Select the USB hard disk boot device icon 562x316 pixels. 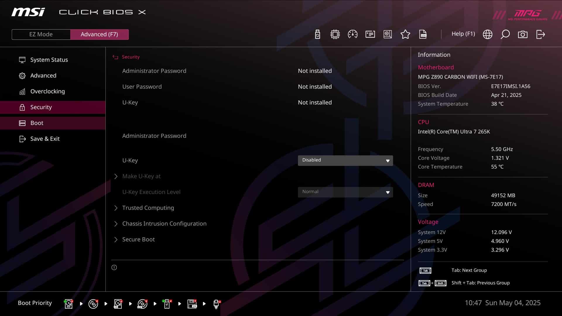pos(118,304)
